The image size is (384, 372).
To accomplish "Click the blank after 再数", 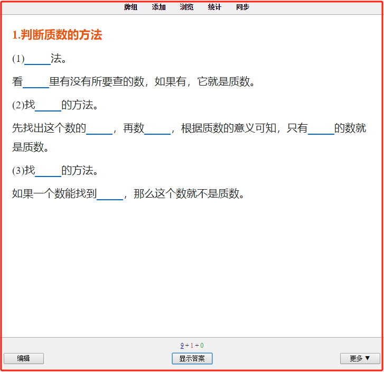I will click(157, 129).
